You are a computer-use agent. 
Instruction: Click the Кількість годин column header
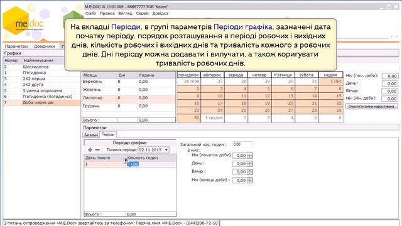[x=151, y=158]
